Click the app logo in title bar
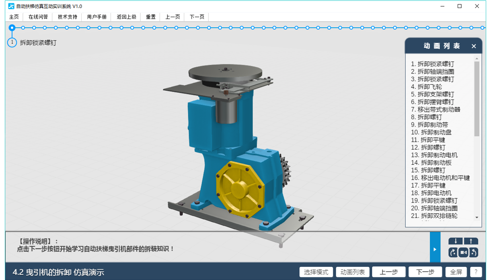Screen dimensions: 491x280 click(x=11, y=6)
